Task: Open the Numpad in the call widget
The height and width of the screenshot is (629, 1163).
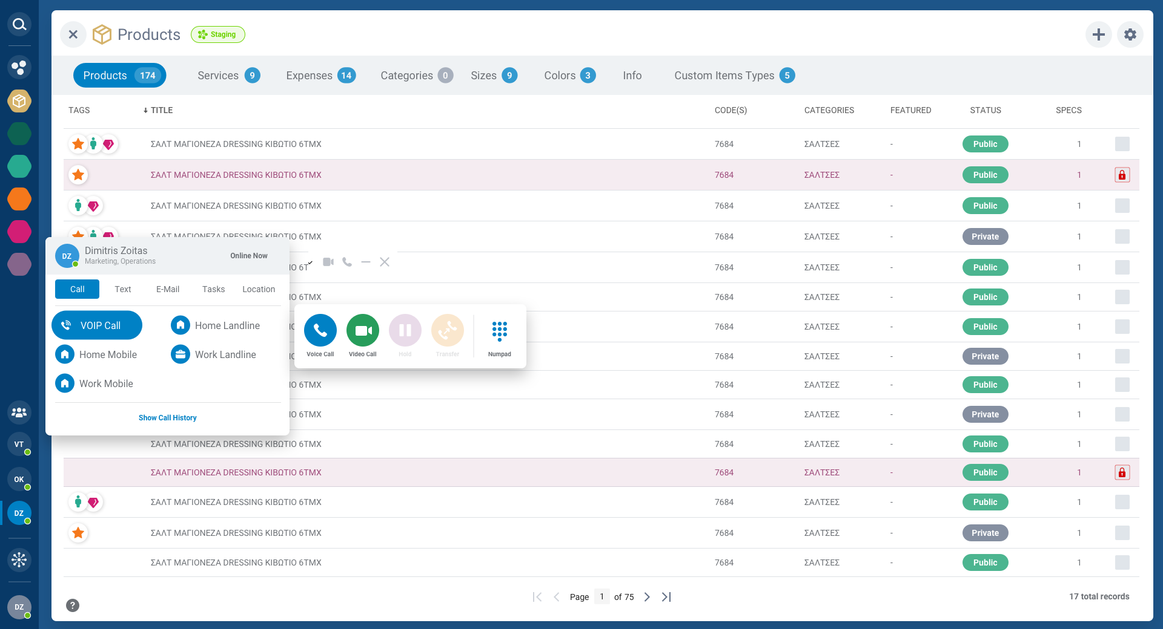Action: (499, 330)
